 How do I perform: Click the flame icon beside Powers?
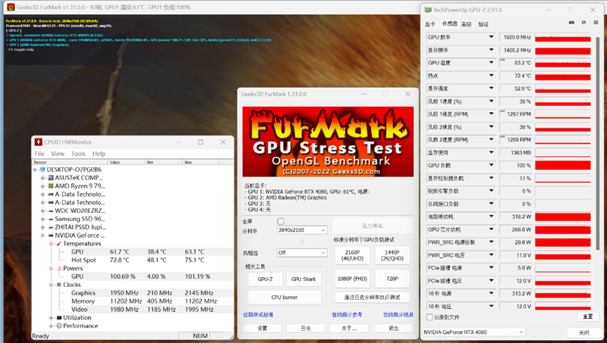(59, 268)
